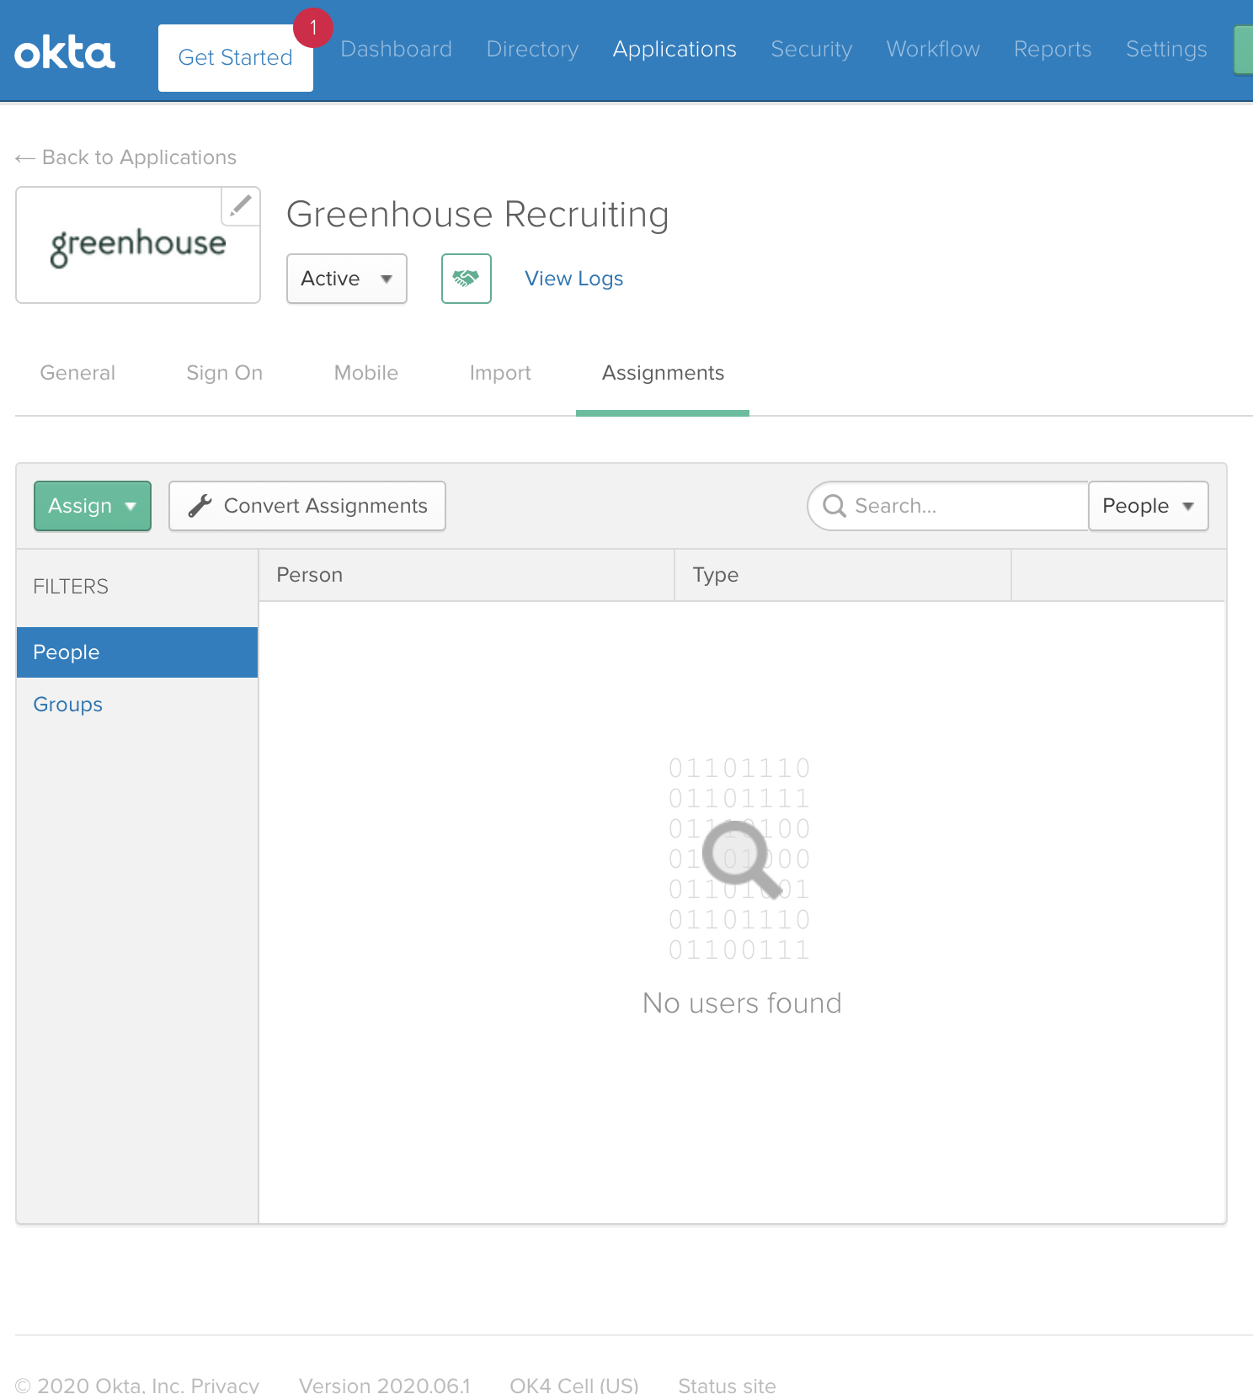1253x1394 pixels.
Task: Switch to the Sign On tab
Action: tap(225, 373)
